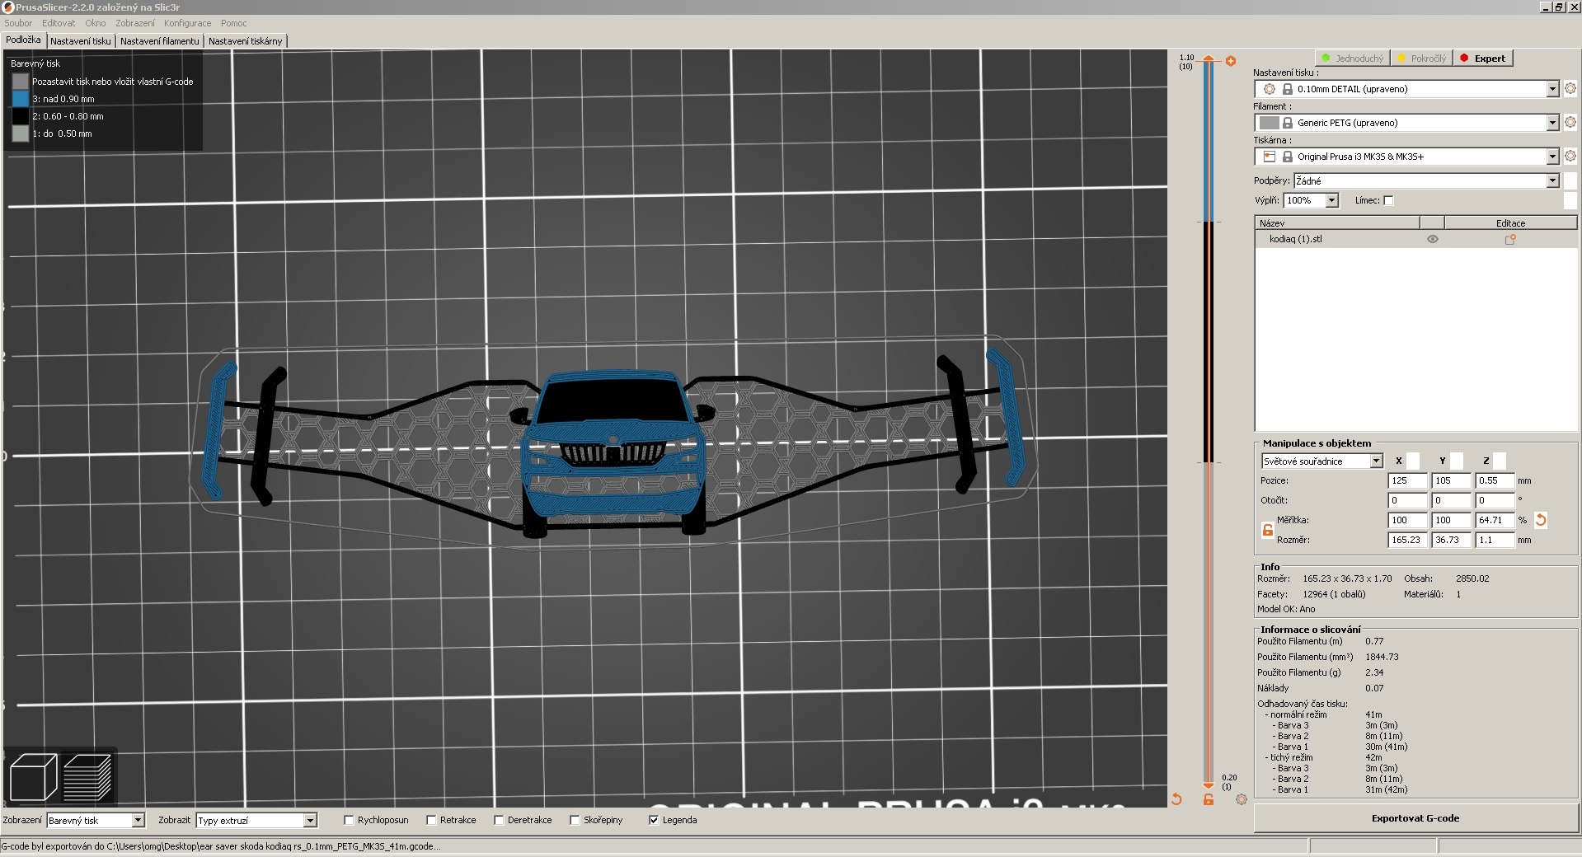The height and width of the screenshot is (857, 1582).
Task: Click the top arrow of the layer slider
Action: point(1209,59)
